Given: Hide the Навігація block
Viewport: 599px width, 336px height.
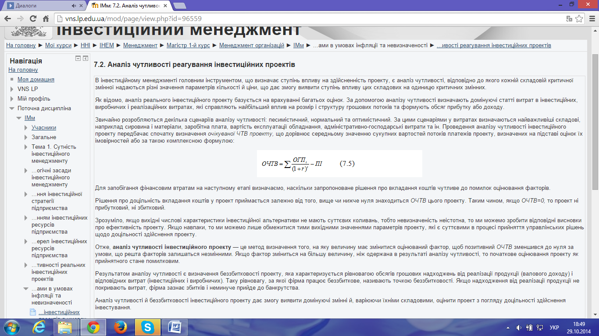Looking at the screenshot, I should click(x=78, y=58).
